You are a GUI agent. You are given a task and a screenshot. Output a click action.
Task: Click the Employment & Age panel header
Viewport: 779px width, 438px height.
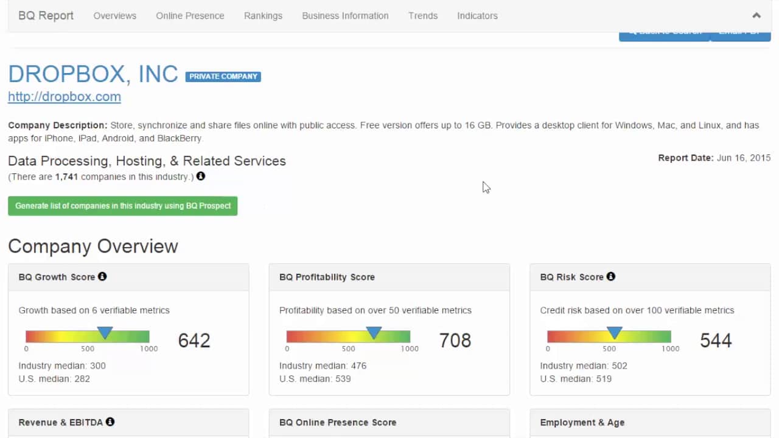650,422
